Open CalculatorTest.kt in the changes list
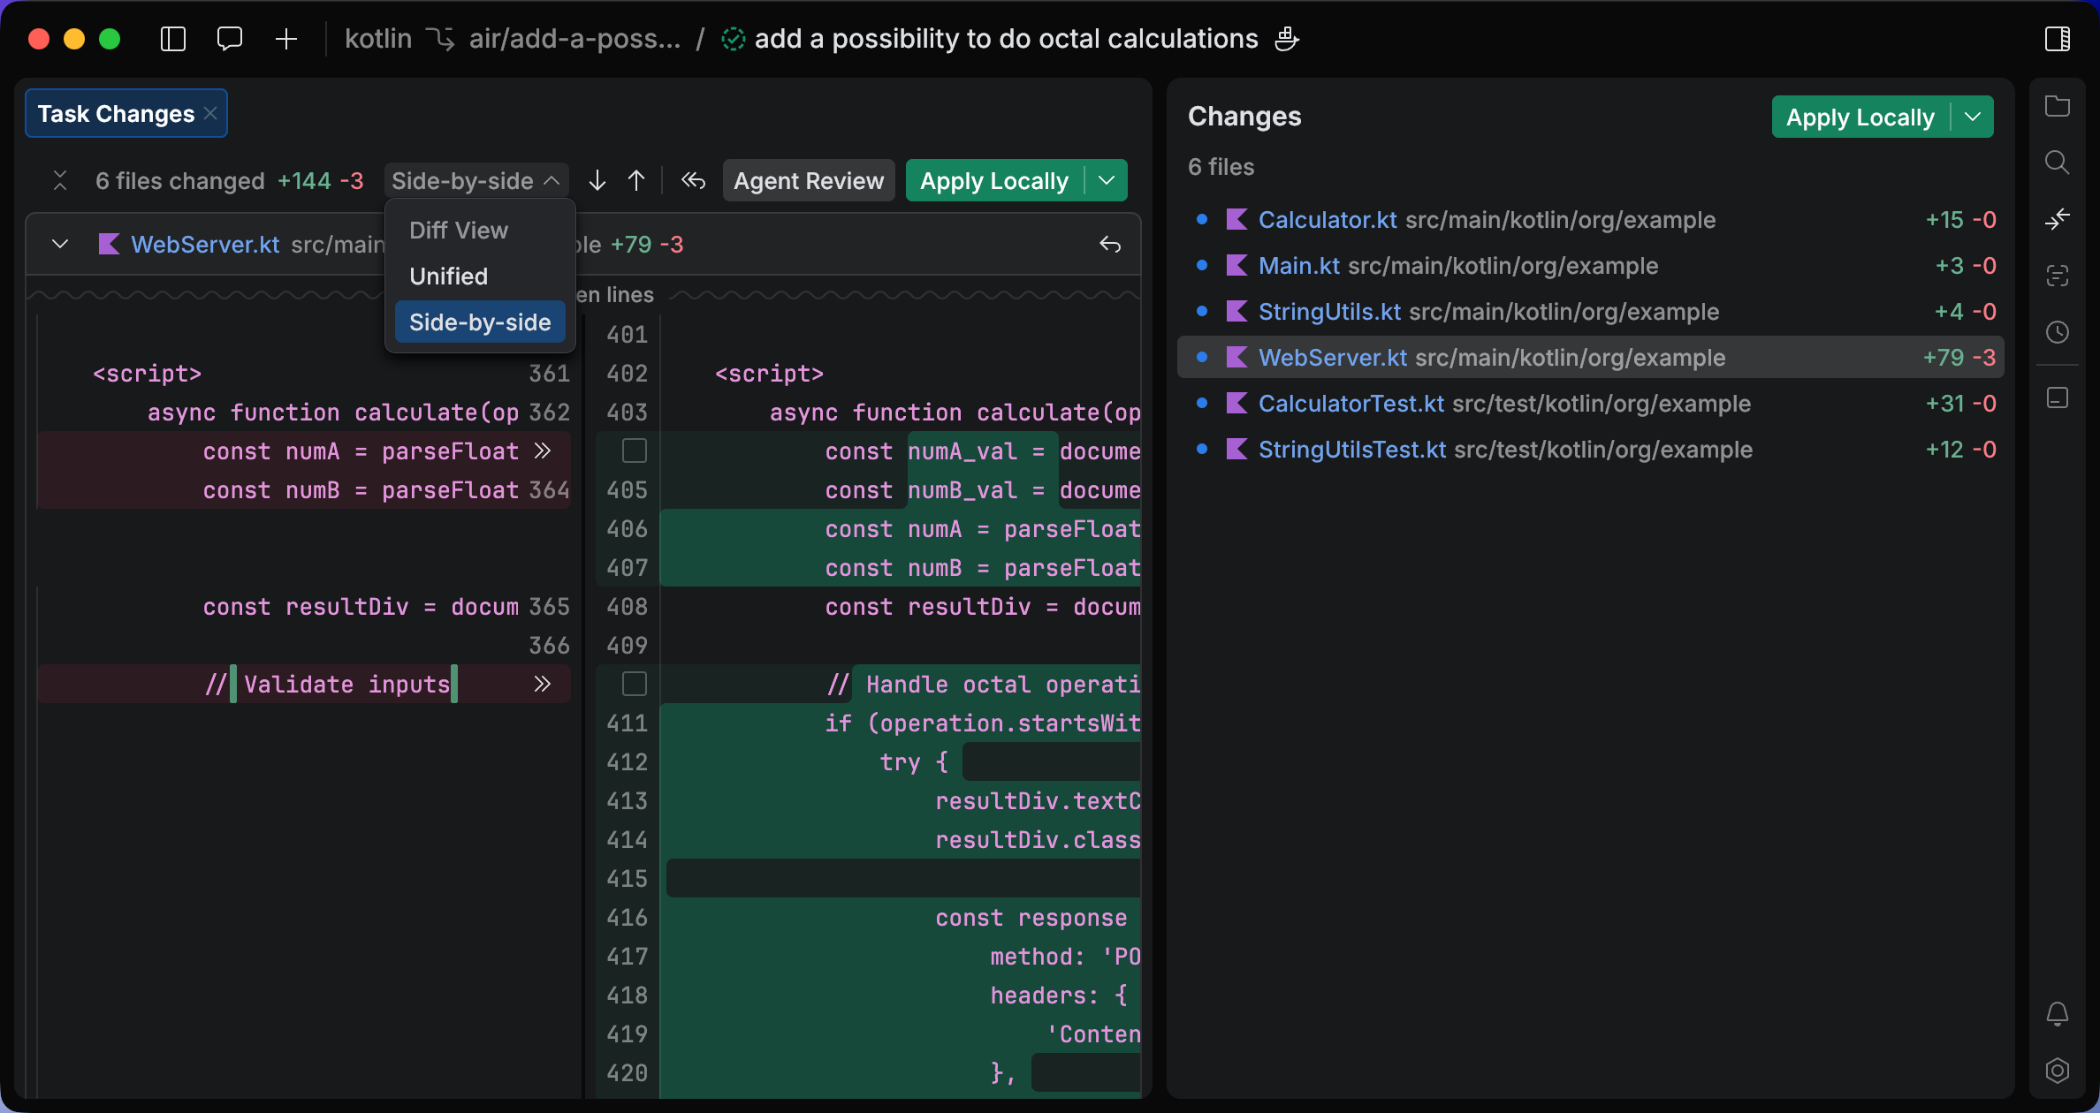 click(1351, 404)
